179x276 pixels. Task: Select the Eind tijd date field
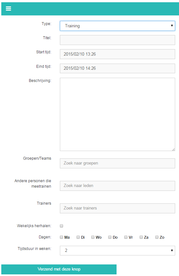[118, 68]
